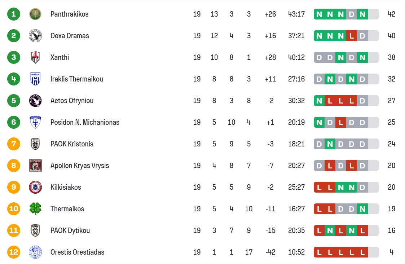405x264 pixels.
Task: Open the PAOK Dytikou team name
Action: [70, 230]
